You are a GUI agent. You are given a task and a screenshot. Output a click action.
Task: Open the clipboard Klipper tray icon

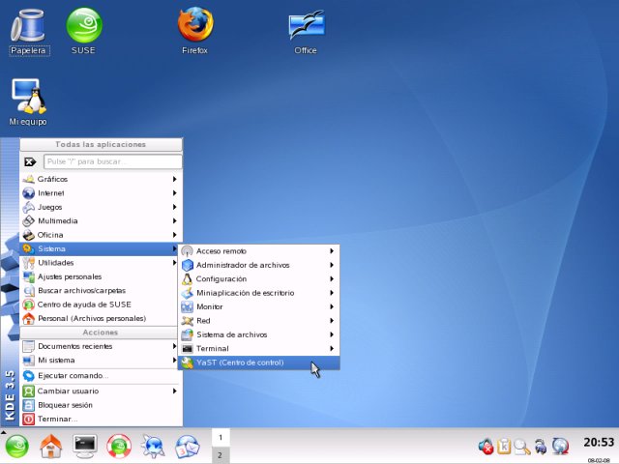point(504,447)
